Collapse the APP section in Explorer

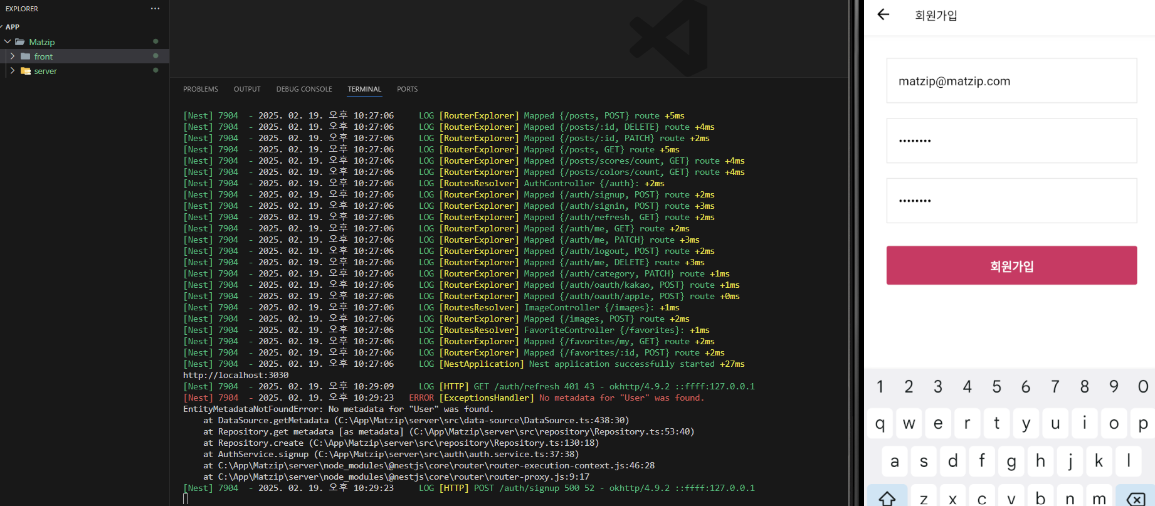click(x=13, y=27)
